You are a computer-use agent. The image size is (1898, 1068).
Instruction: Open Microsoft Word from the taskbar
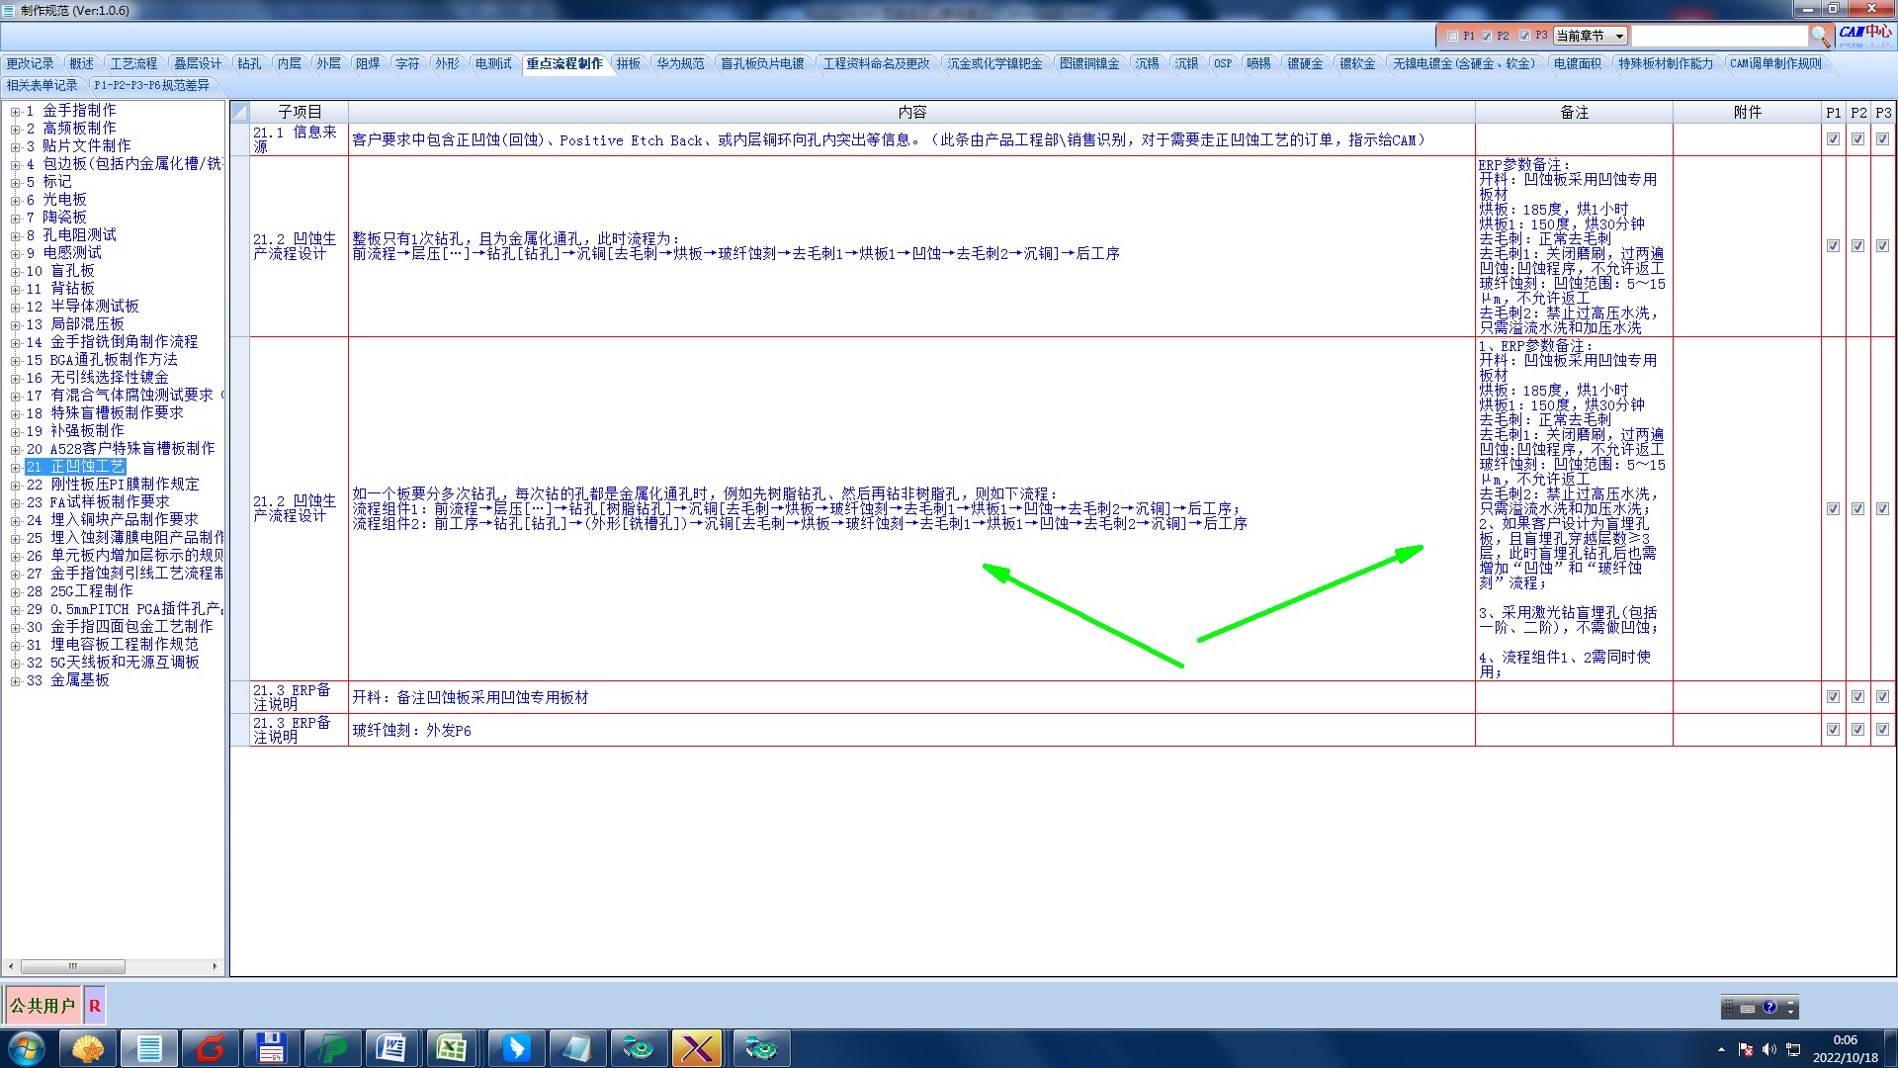point(391,1048)
